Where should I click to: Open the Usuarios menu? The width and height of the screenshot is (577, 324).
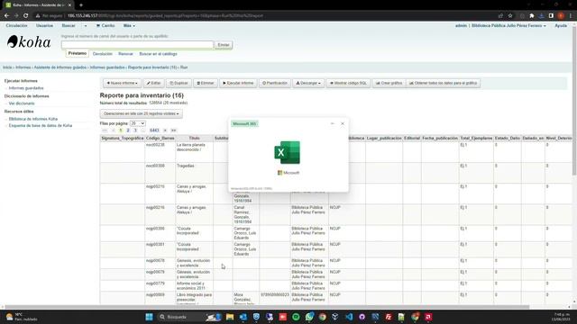point(44,26)
